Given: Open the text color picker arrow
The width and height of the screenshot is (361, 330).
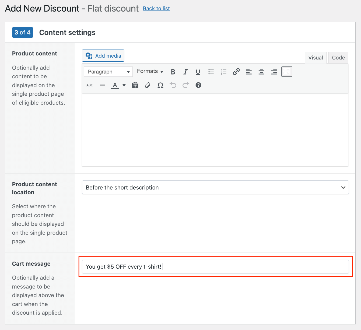Looking at the screenshot, I should (x=124, y=85).
